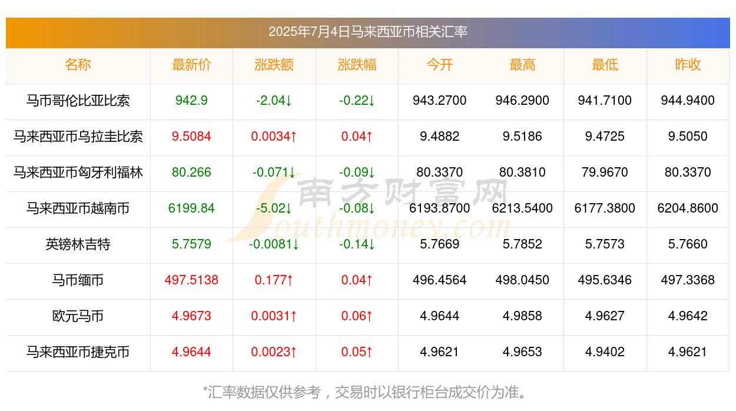736x411 pixels.
Task: Click opening value 9.4882
Action: tap(440, 137)
